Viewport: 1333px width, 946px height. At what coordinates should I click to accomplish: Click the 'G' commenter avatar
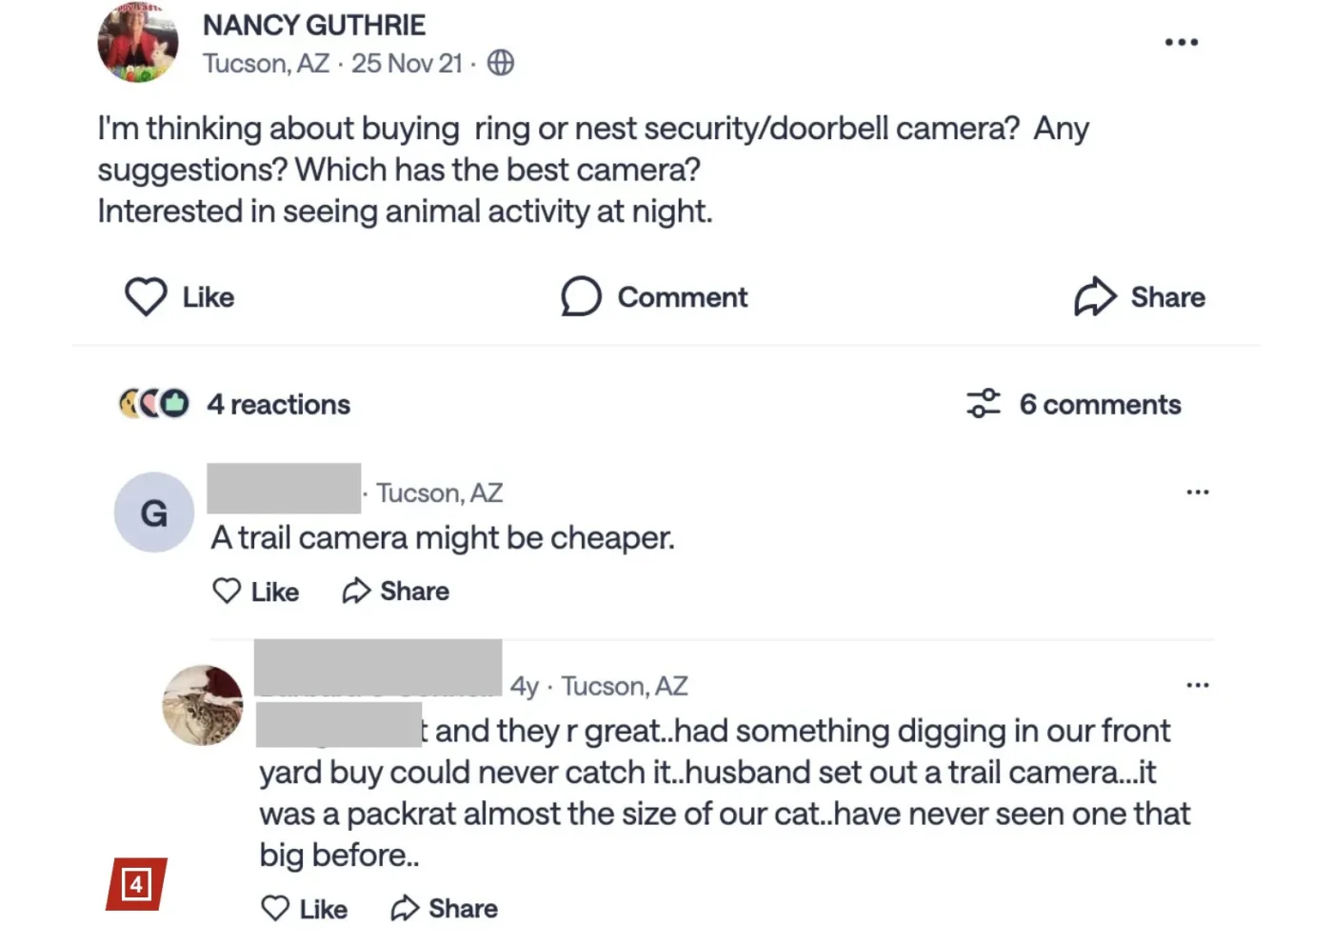pos(154,513)
